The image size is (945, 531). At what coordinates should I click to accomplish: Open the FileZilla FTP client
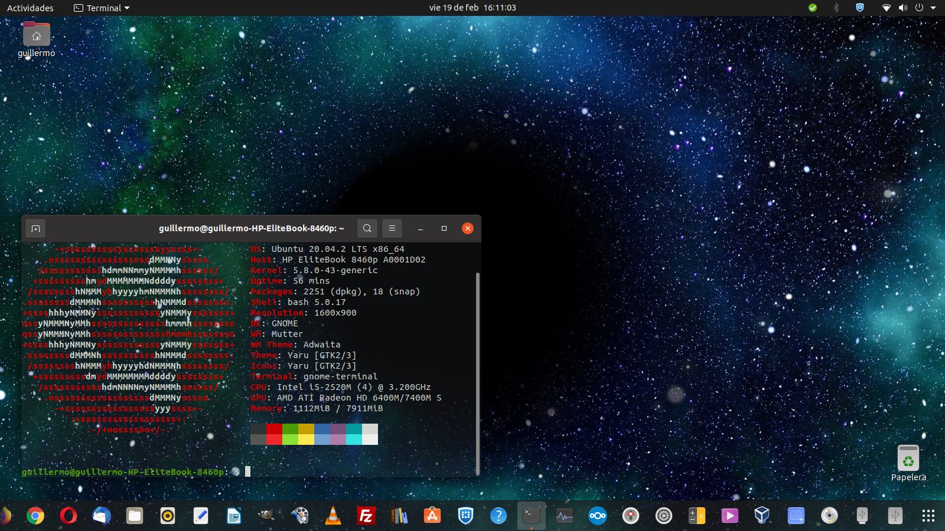click(x=366, y=516)
